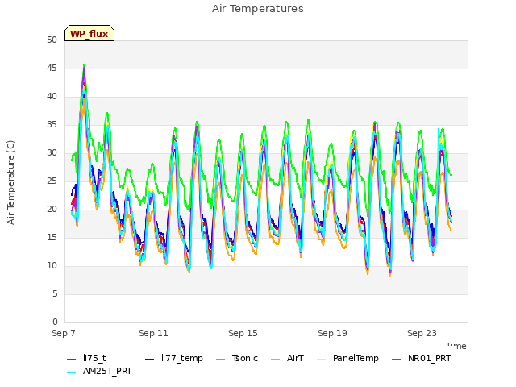Toggle the AM25T_PRT legend entry
The image size is (516, 387).
point(99,372)
